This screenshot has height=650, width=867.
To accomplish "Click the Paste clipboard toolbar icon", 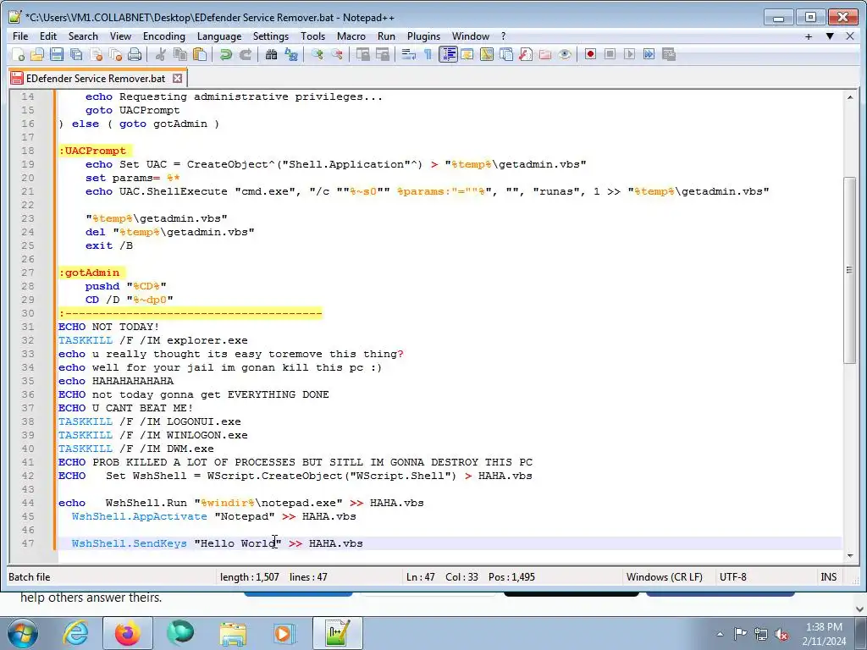I will pos(200,54).
